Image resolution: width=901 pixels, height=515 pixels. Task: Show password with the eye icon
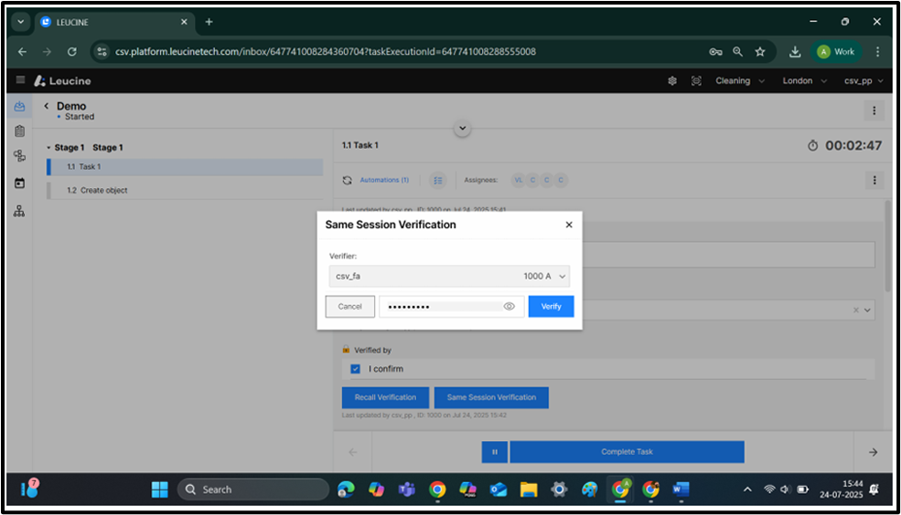click(509, 307)
